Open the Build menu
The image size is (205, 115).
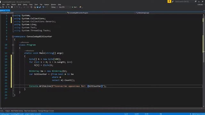pos(20,4)
